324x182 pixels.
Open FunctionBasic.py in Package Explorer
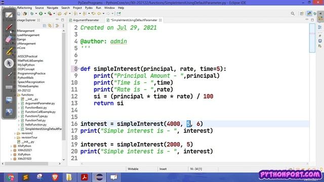[36, 108]
